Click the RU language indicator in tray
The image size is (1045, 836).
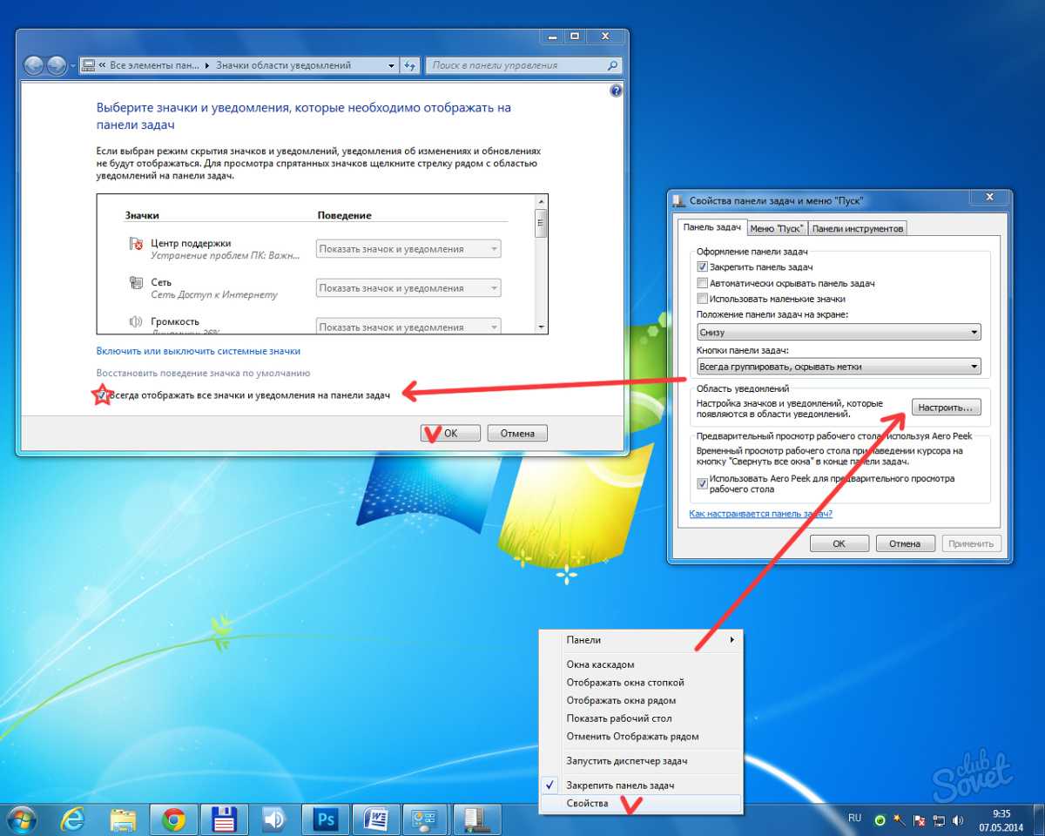coord(854,819)
